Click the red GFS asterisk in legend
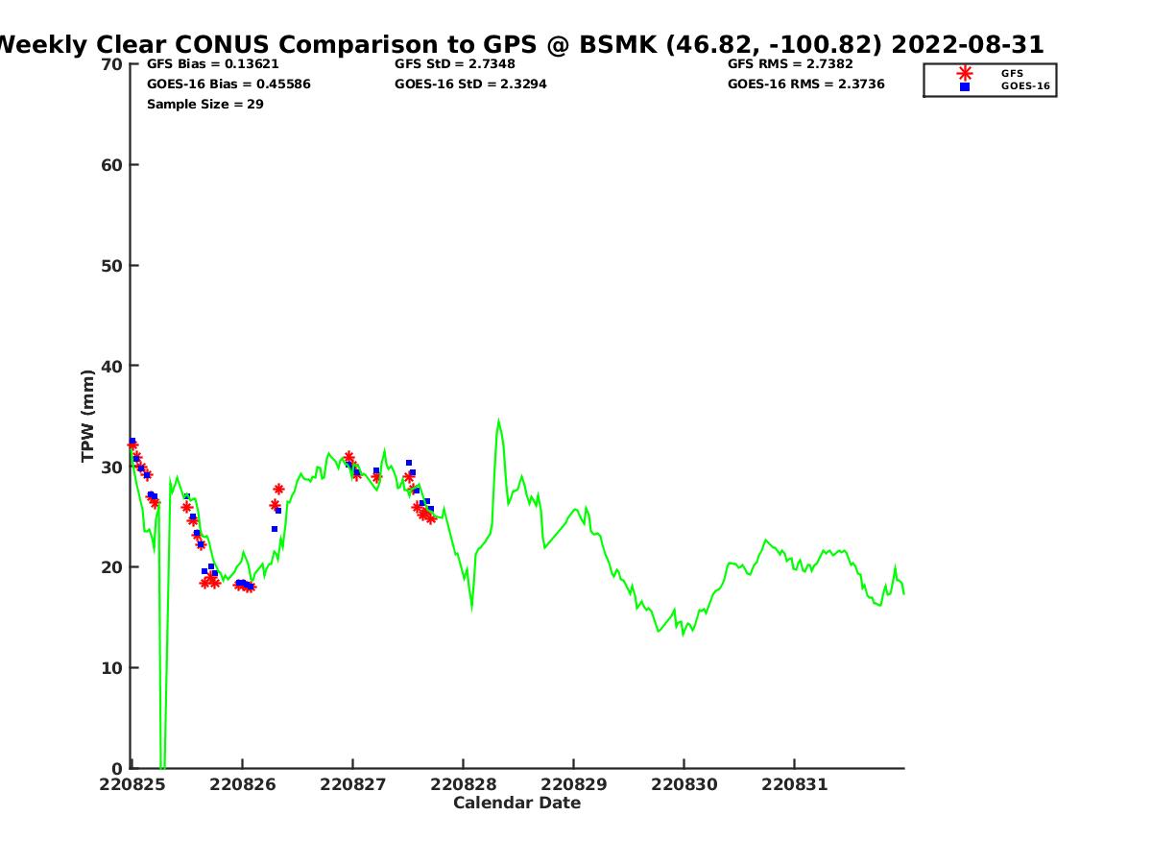This screenshot has width=1152, height=864. [965, 73]
